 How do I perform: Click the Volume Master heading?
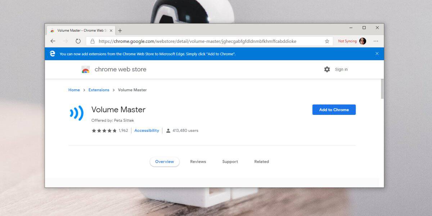(x=118, y=109)
